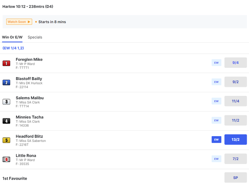Switch to the Specials tab
This screenshot has height=185, width=249.
(35, 37)
